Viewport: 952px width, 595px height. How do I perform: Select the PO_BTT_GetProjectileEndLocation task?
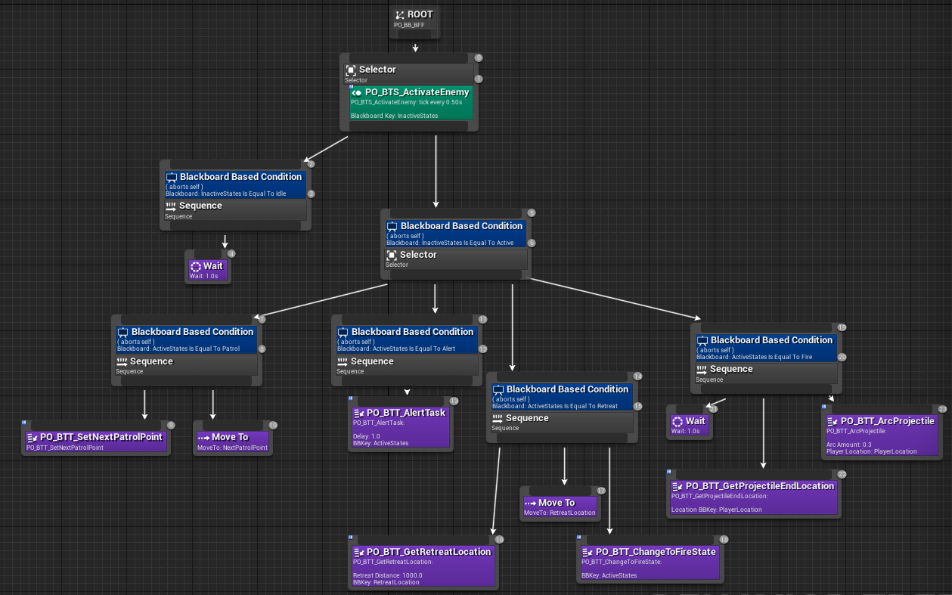(754, 497)
